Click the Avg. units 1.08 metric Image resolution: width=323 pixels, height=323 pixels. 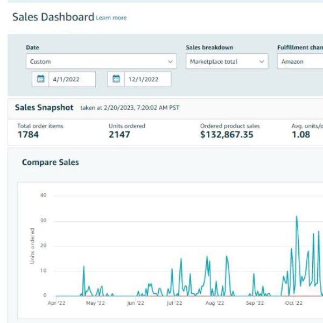tap(301, 135)
